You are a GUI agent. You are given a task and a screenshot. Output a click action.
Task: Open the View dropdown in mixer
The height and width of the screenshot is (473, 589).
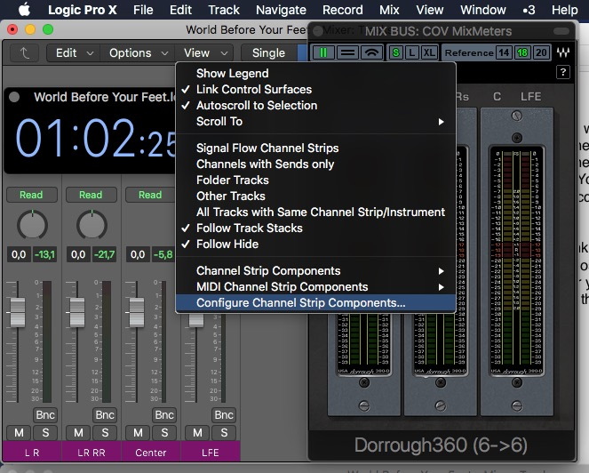point(205,53)
